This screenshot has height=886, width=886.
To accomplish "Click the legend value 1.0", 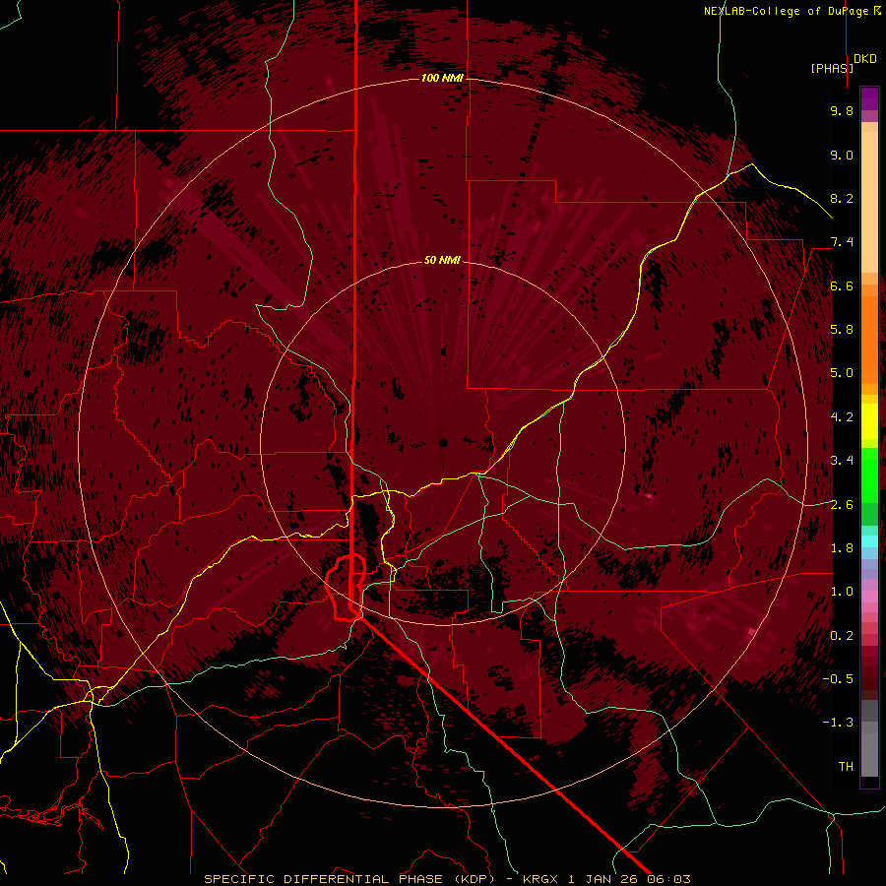I will (x=842, y=592).
